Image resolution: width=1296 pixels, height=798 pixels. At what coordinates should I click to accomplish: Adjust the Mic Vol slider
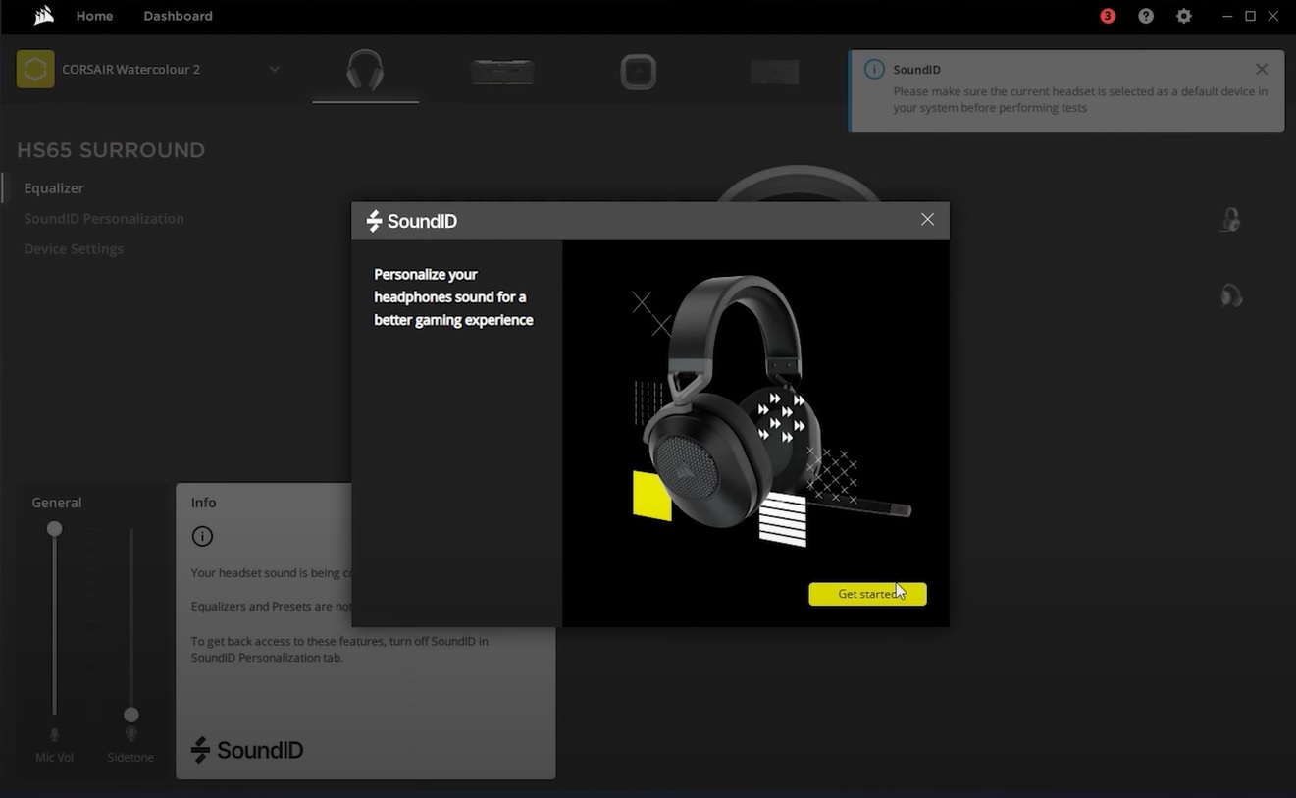click(54, 528)
